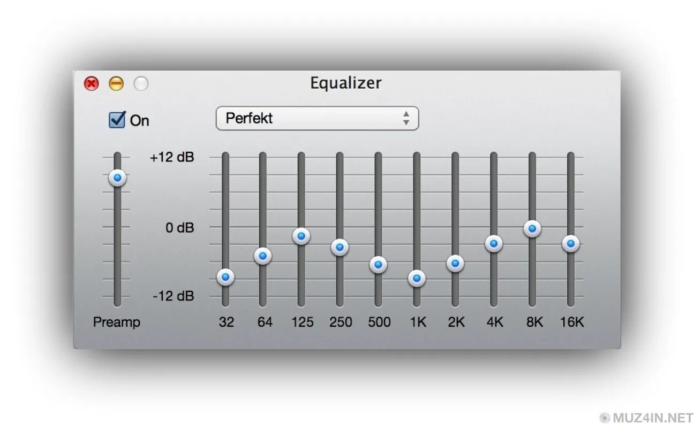
Task: Click the Preamp slider knob
Action: coord(117,178)
